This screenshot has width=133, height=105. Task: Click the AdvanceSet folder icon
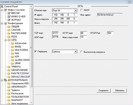point(13,43)
